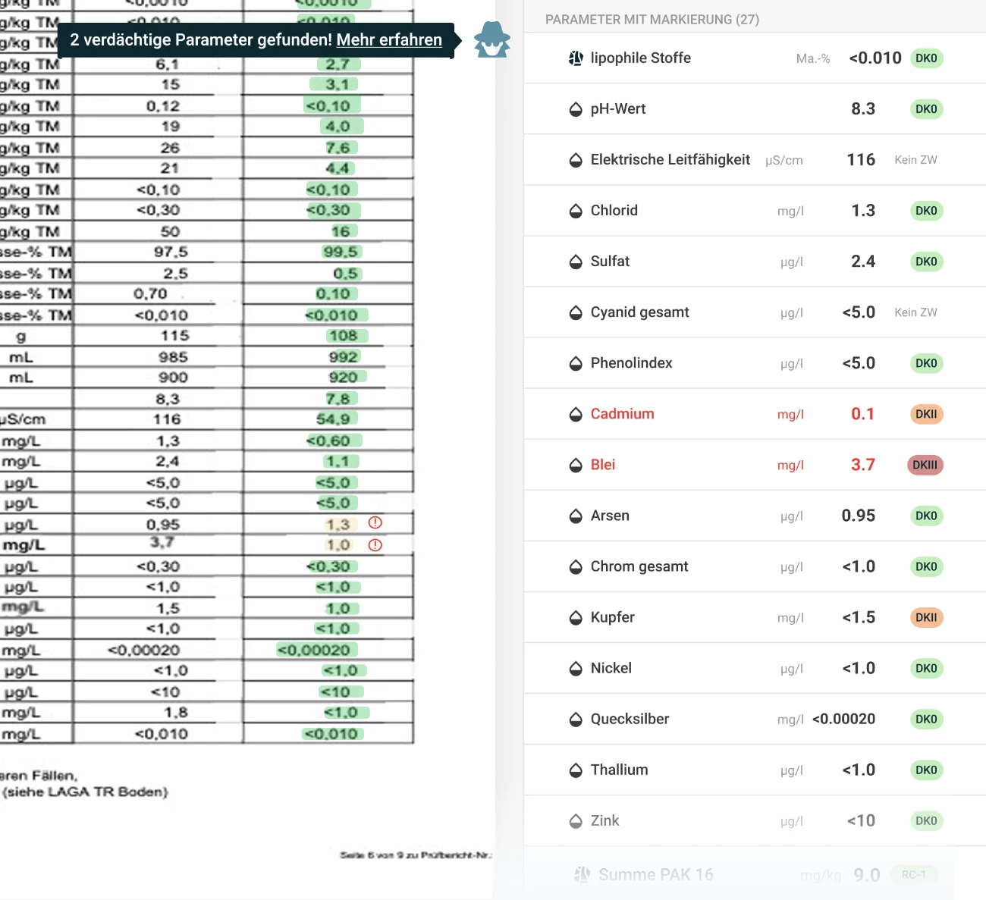Open the Mehr erfahren link
This screenshot has width=986, height=900.
pos(389,40)
